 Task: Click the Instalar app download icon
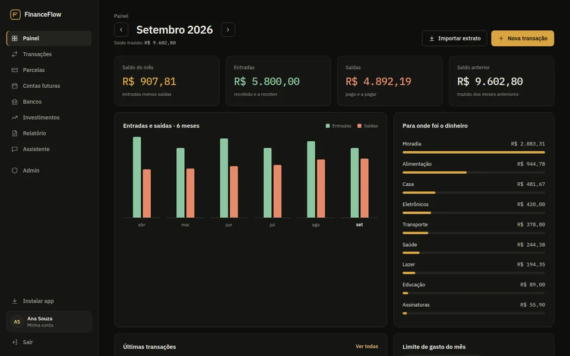tap(14, 301)
